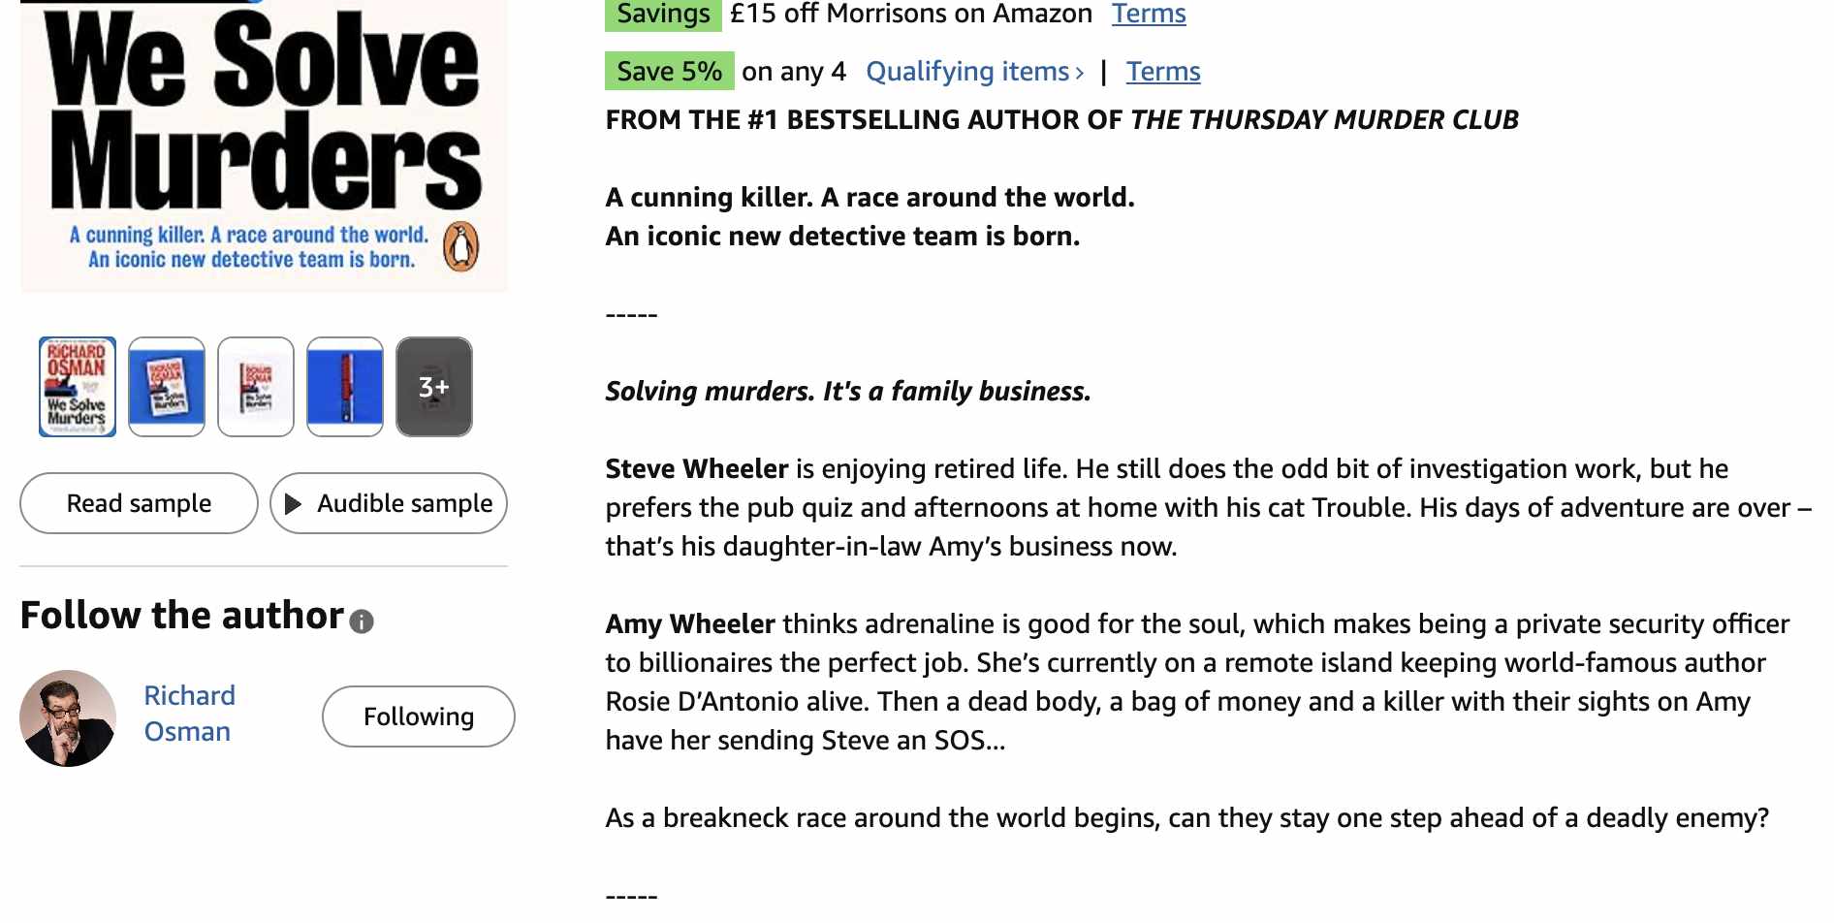Play the Audible sample

click(389, 503)
